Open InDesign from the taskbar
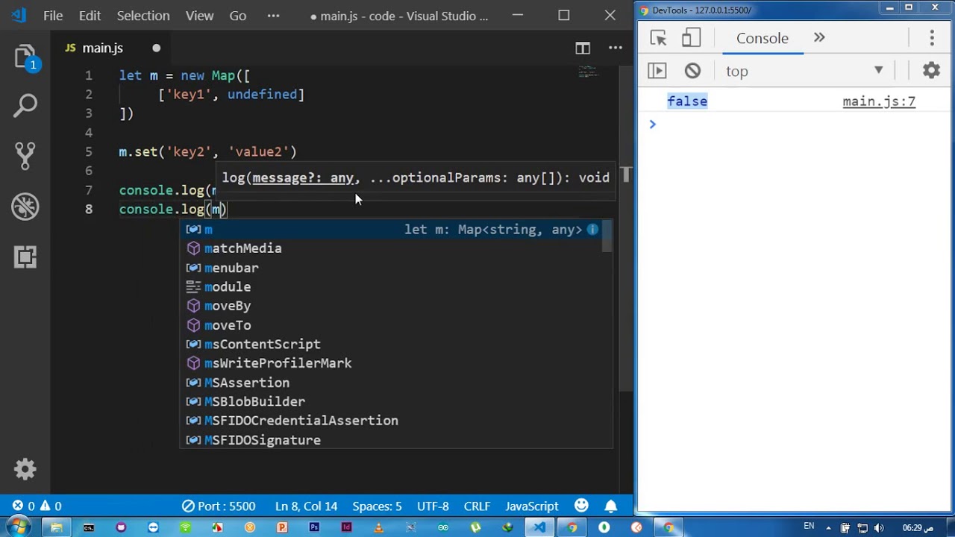The image size is (955, 537). coord(346,528)
